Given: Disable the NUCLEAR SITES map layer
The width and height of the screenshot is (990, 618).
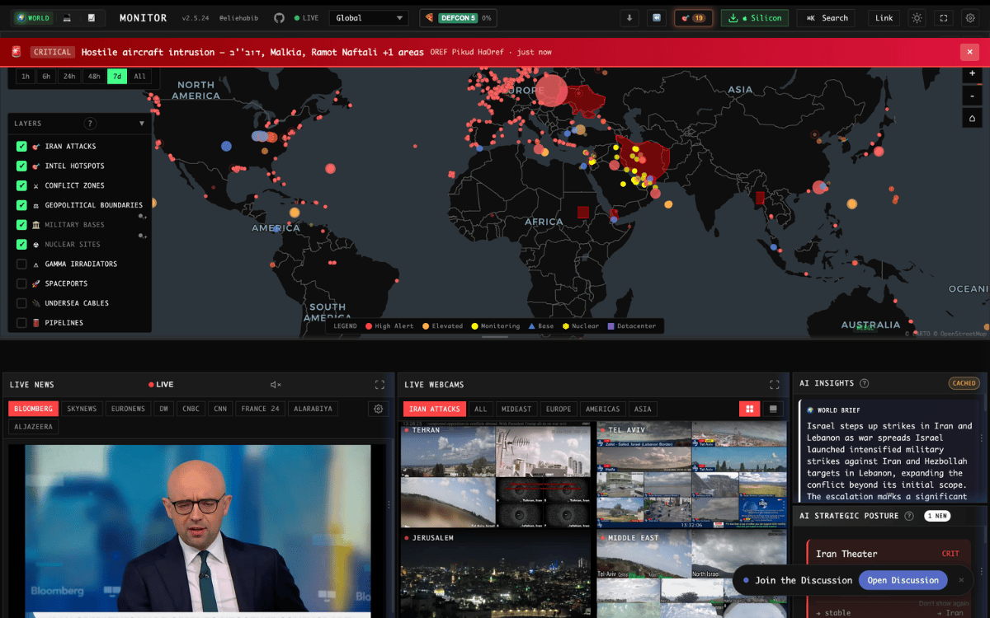Looking at the screenshot, I should pos(22,244).
